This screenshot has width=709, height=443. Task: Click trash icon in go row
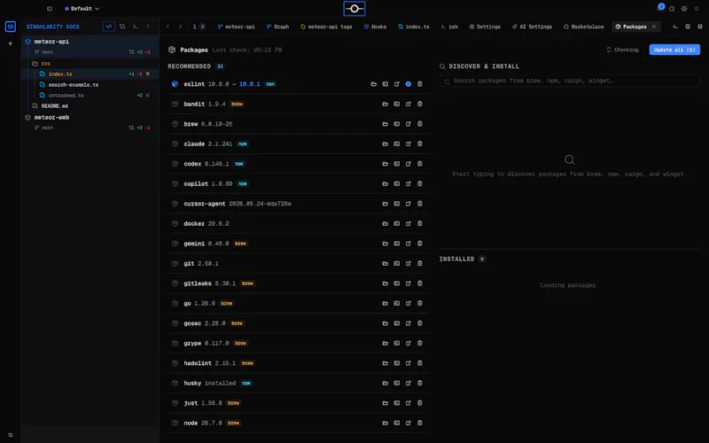click(419, 303)
